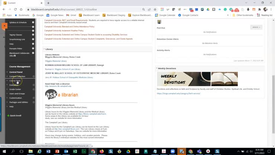The width and height of the screenshot is (275, 155).
Task: Expand Users and Groups section
Action: 17,94
